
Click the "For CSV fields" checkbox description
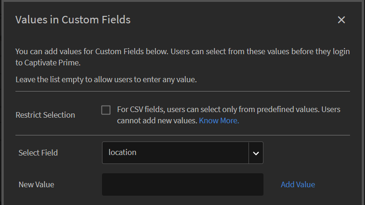(228, 110)
